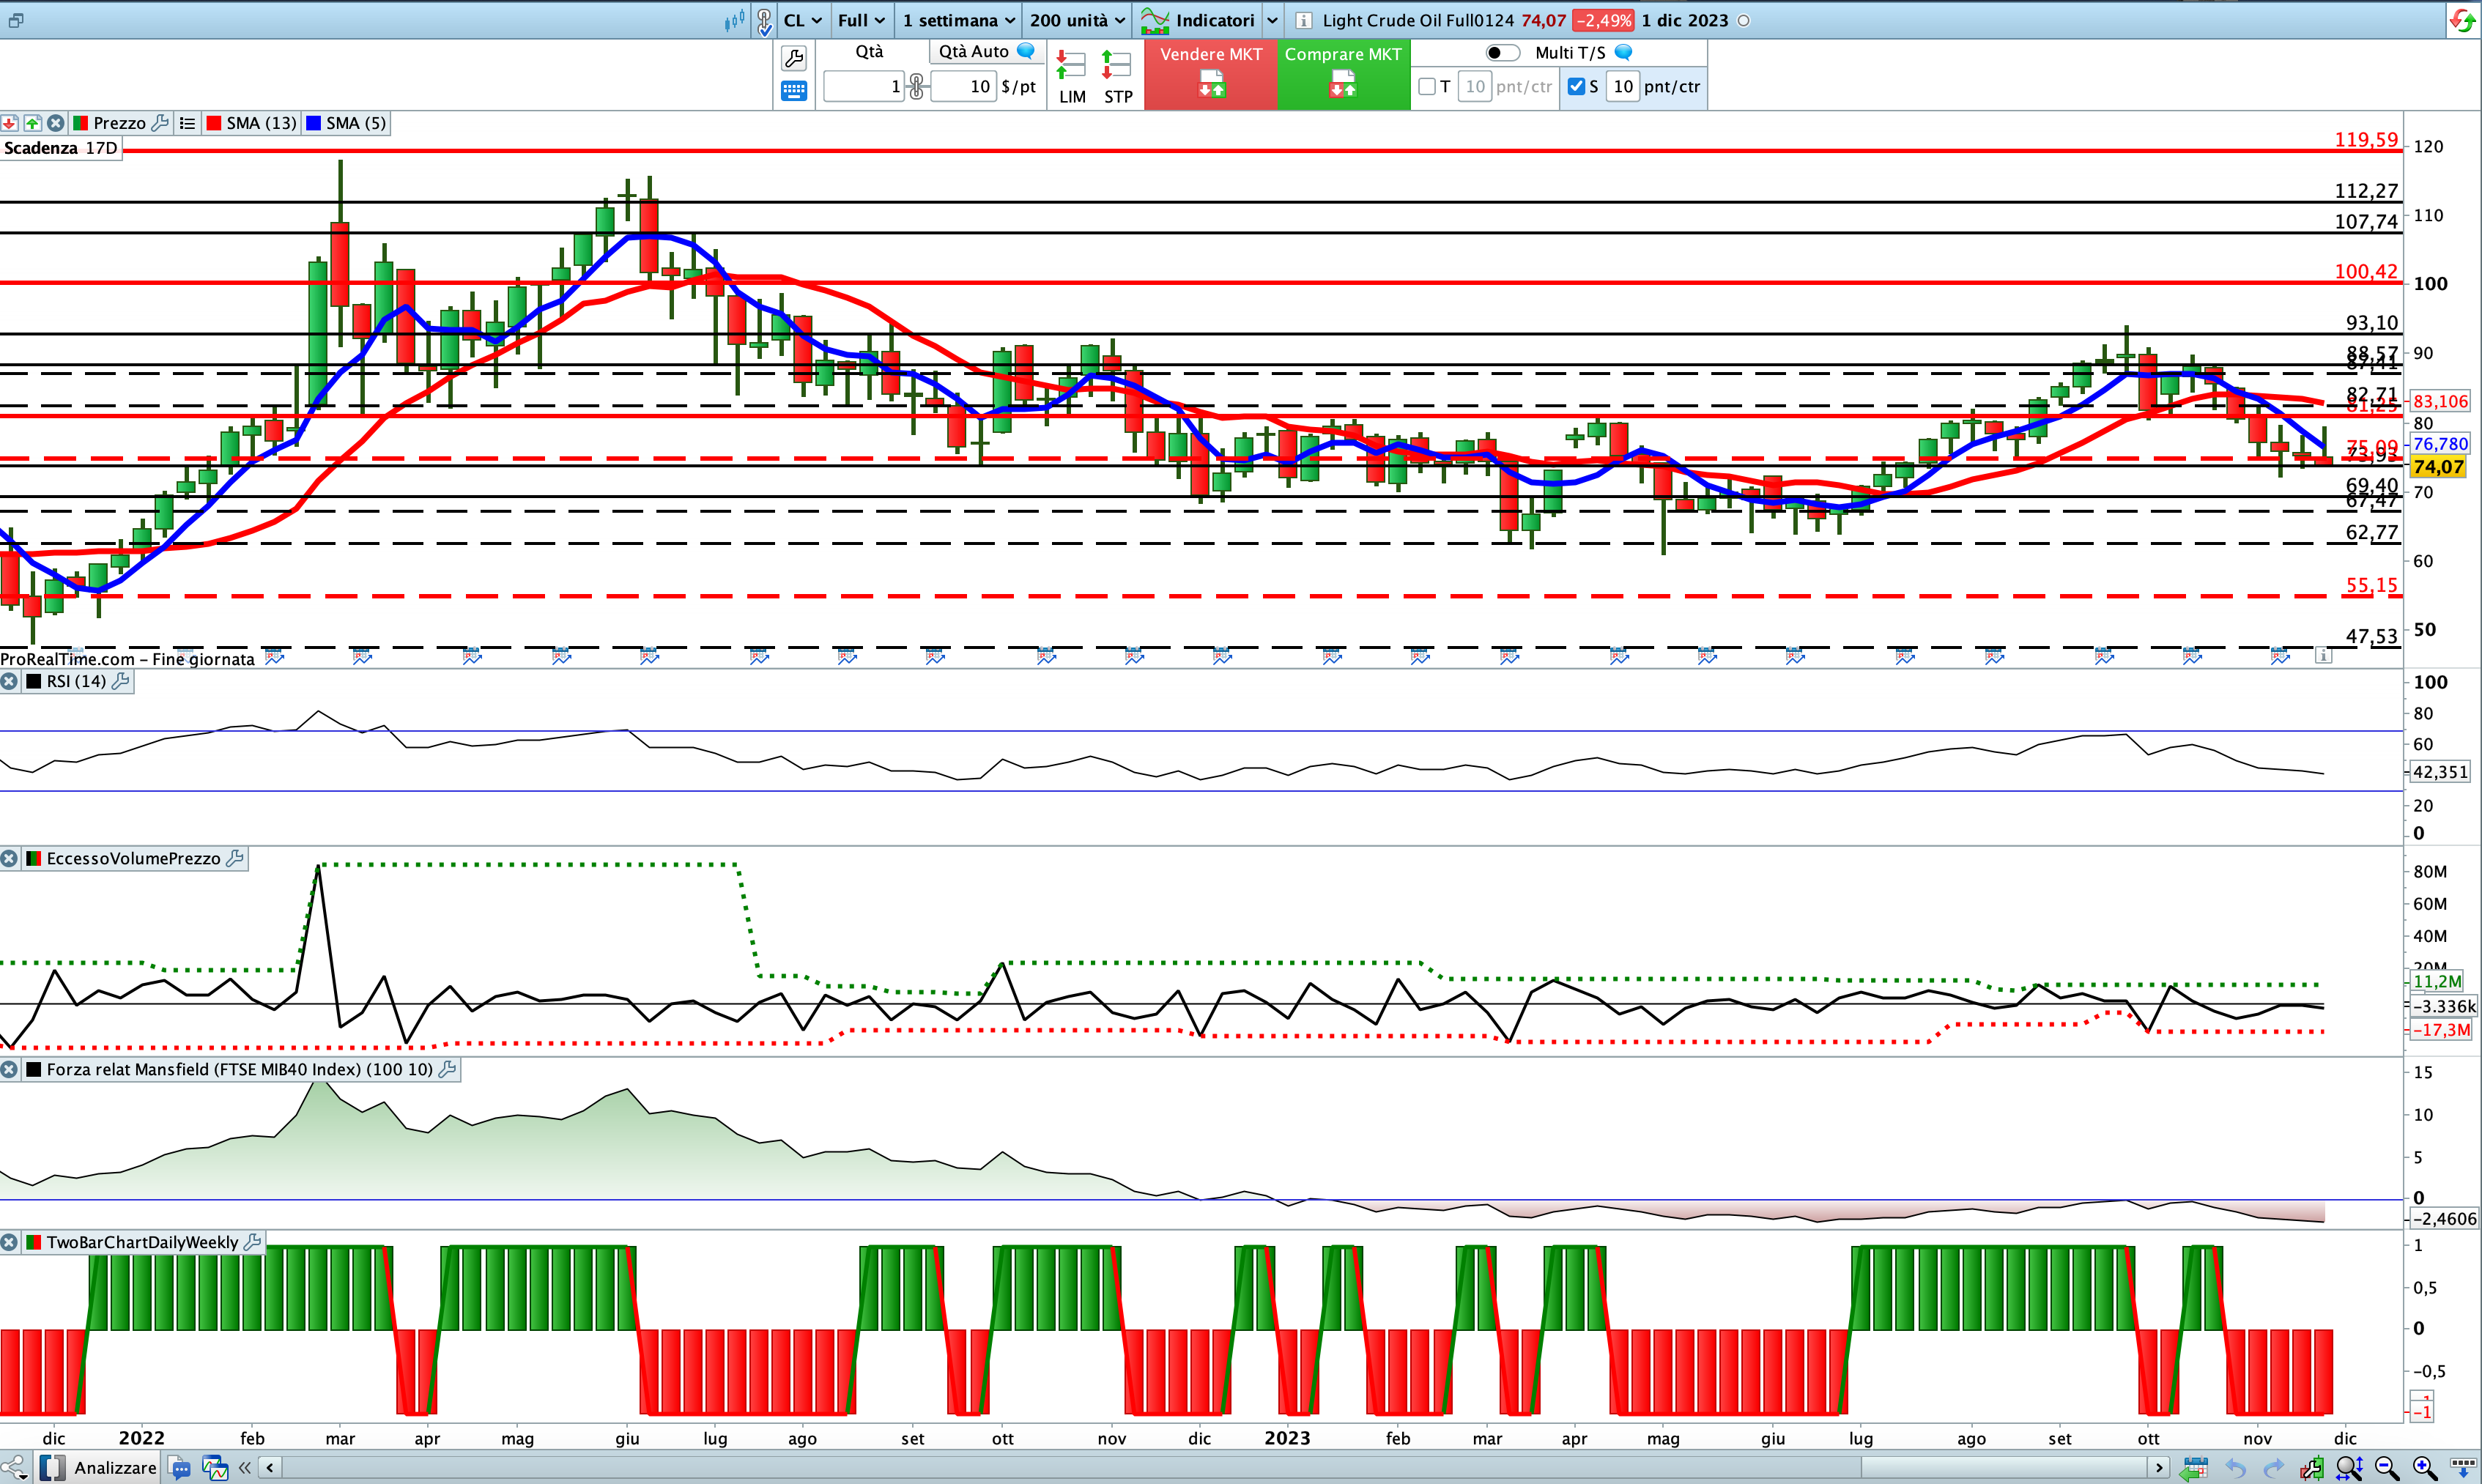
Task: Close the RSI (14) indicator panel
Action: (x=9, y=681)
